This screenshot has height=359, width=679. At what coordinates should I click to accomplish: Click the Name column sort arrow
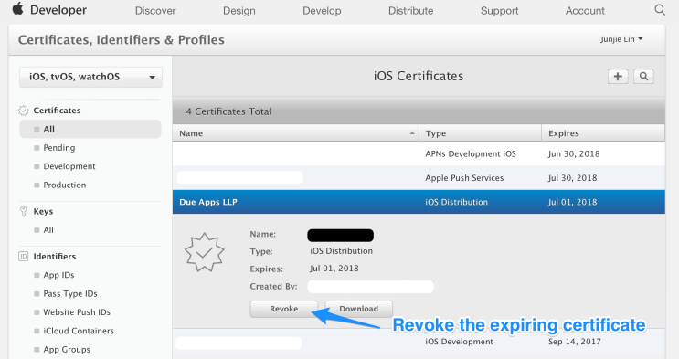point(412,133)
